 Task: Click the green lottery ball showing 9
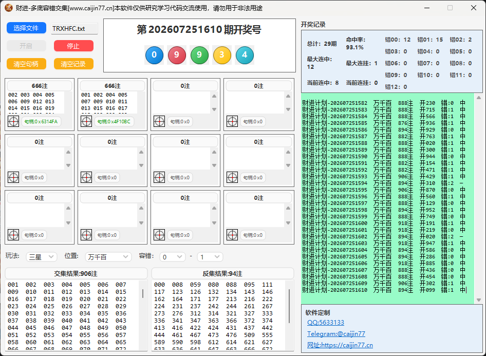199,55
